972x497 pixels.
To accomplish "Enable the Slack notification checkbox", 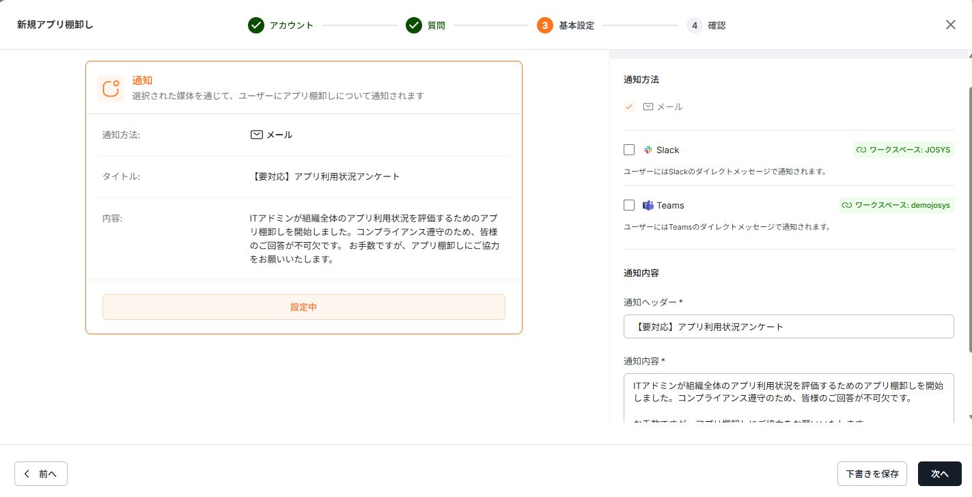I will point(629,150).
